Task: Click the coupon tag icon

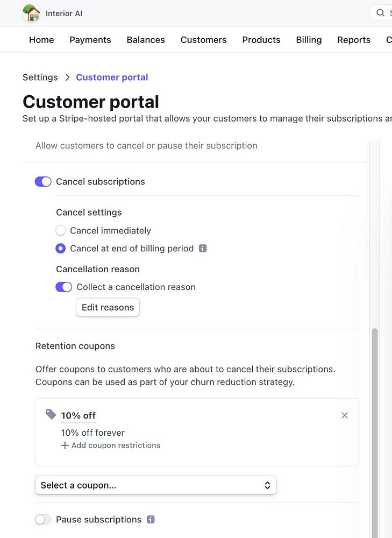Action: tap(51, 414)
